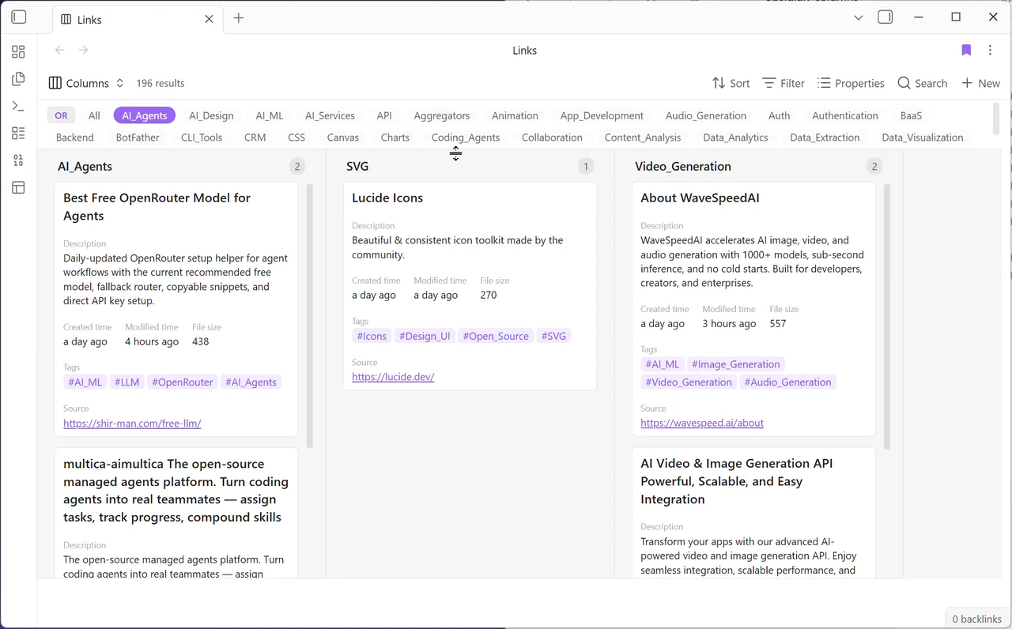This screenshot has width=1012, height=629.
Task: Click the SVG column header
Action: (357, 166)
